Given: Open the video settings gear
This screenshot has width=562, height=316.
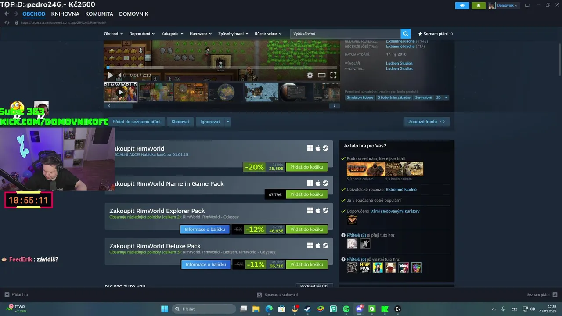Looking at the screenshot, I should click(x=310, y=75).
